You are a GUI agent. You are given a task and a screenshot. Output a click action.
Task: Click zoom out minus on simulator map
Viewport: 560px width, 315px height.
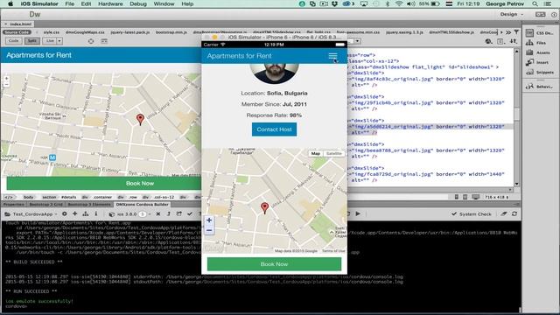209,230
